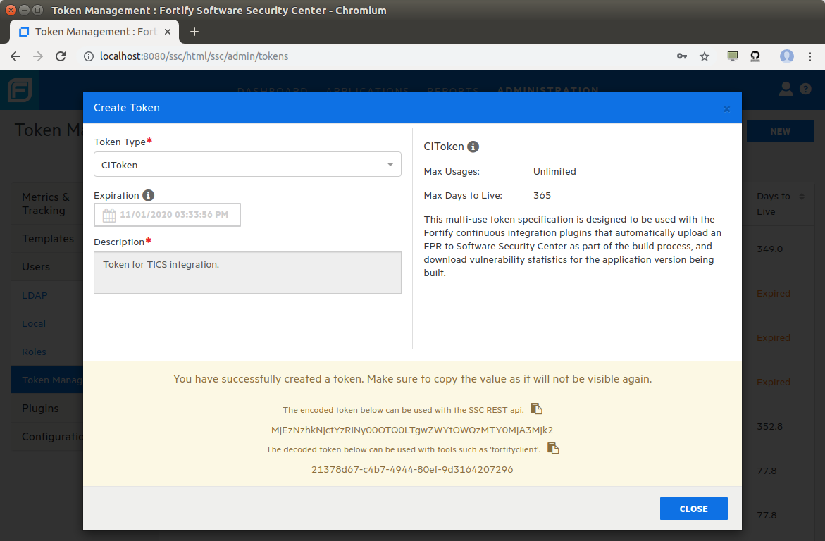Go forward in browser history

[38, 56]
